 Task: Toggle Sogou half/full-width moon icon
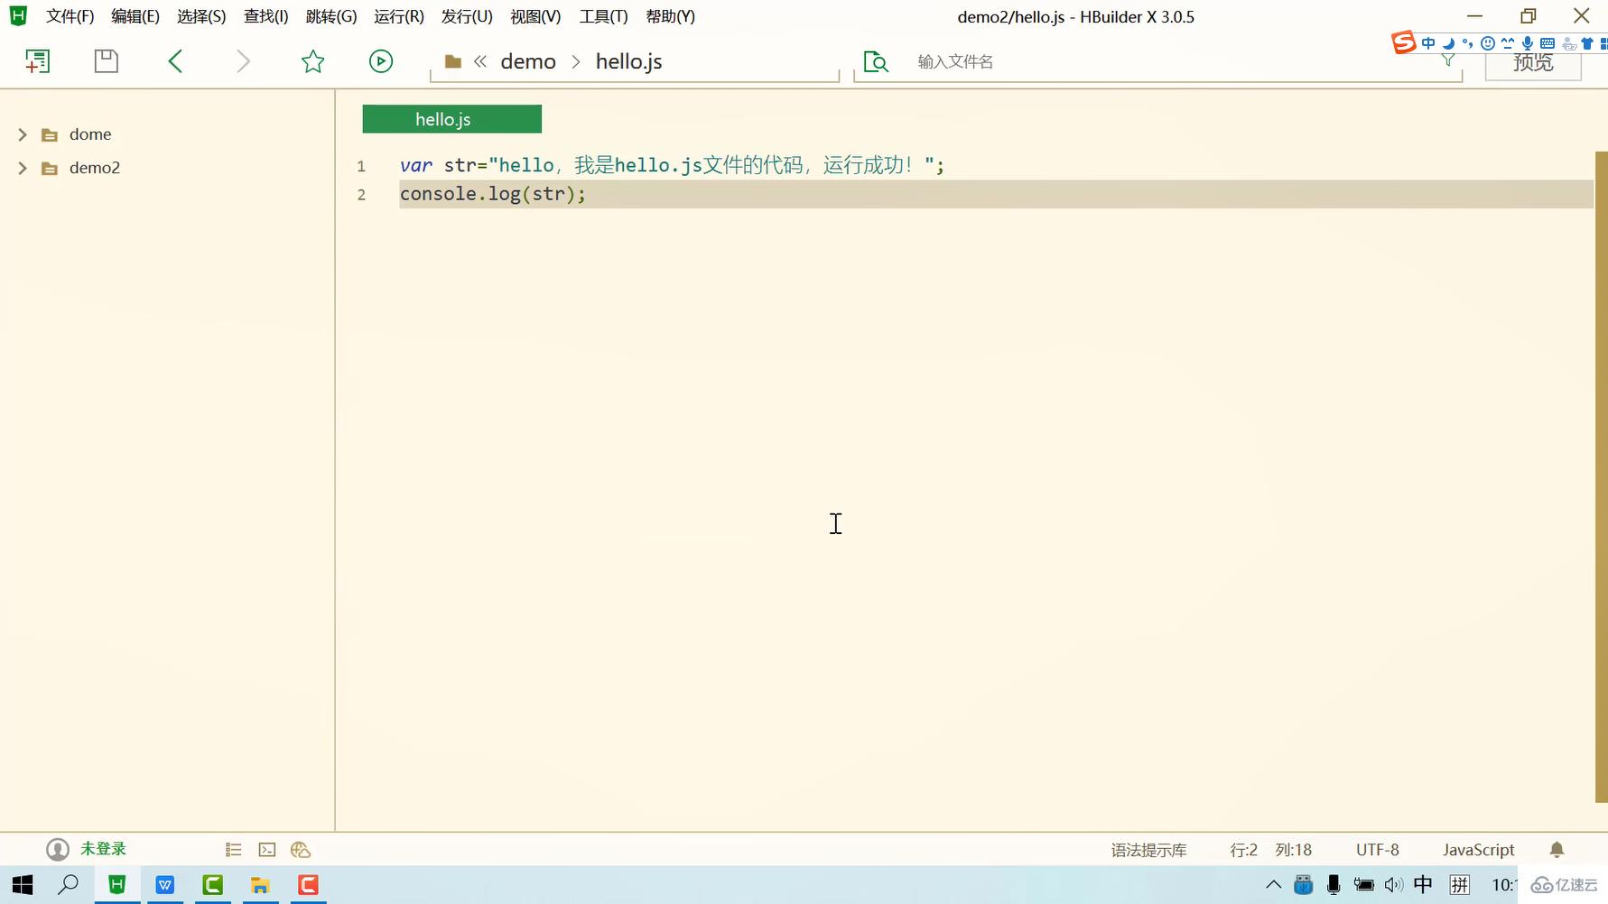tap(1448, 42)
